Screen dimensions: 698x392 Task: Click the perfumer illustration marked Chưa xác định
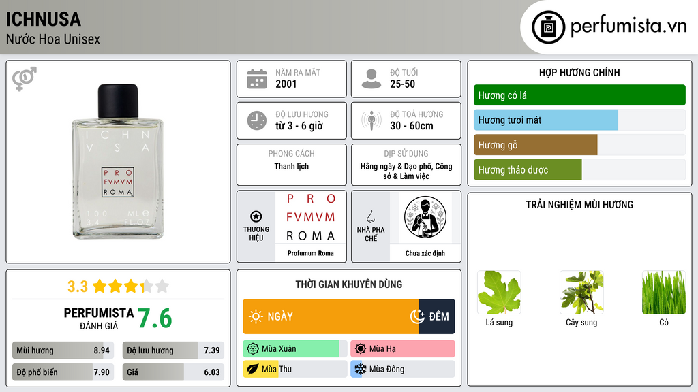point(425,217)
